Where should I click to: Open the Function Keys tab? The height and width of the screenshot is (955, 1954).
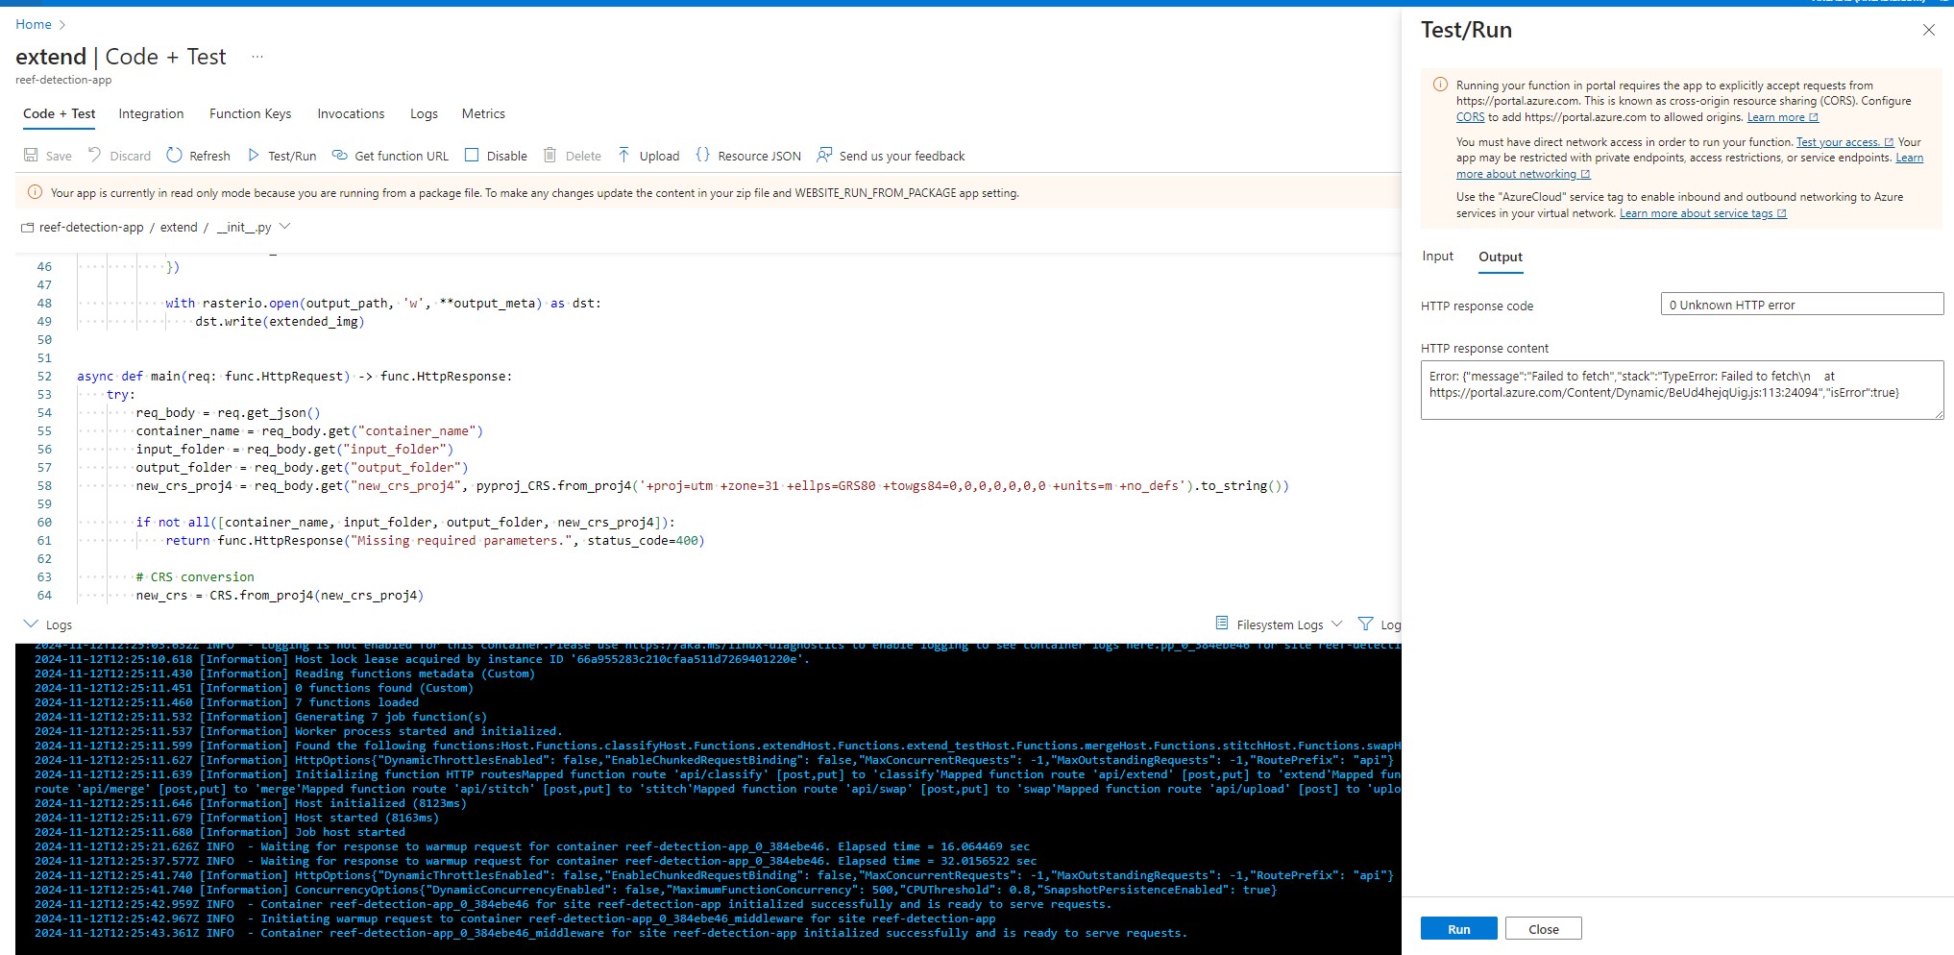(x=250, y=113)
